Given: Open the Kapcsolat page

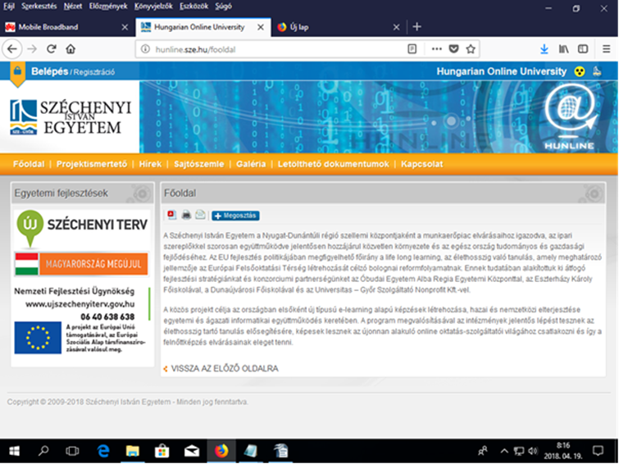Looking at the screenshot, I should 422,164.
